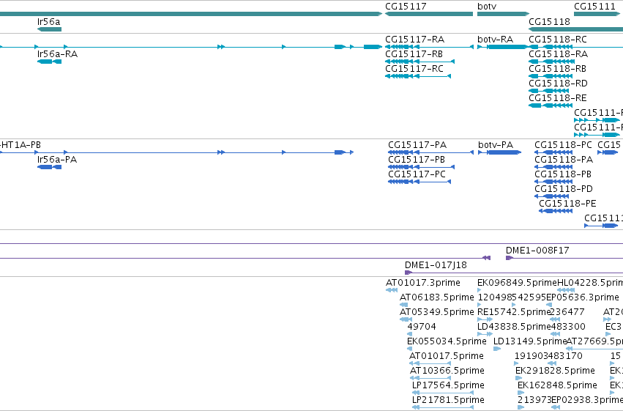Click the Ir56a-RA transcript label

pyautogui.click(x=57, y=54)
